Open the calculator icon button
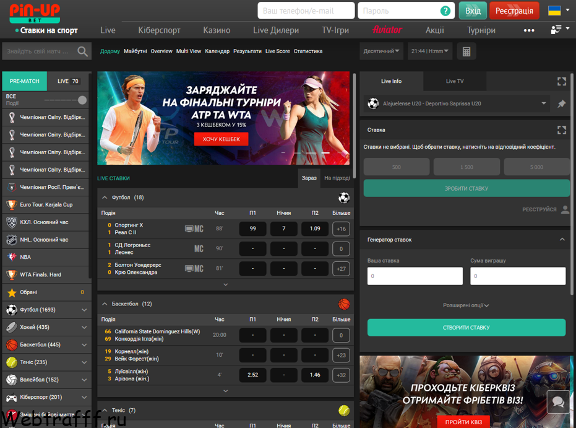This screenshot has width=576, height=428. 466,51
